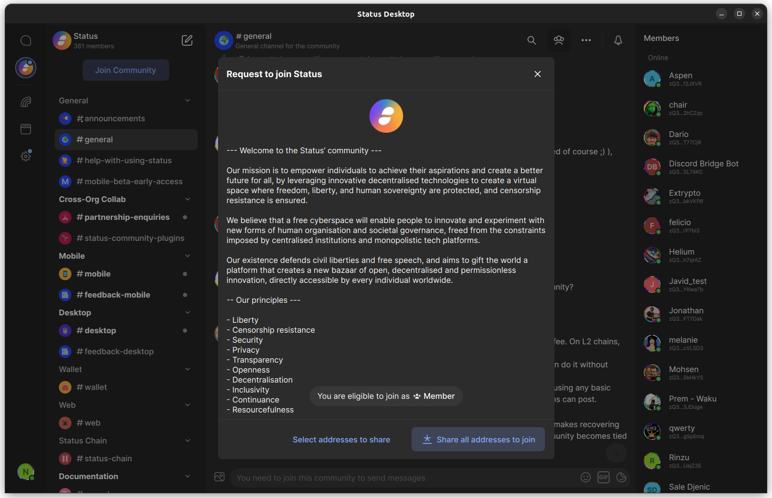Open the #feedback-desktop channel

pyautogui.click(x=126, y=352)
